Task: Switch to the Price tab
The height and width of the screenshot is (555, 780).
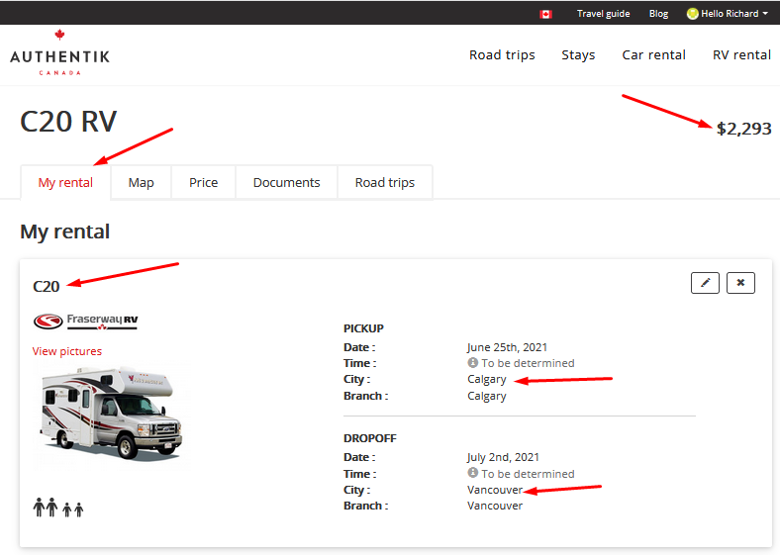Action: tap(204, 182)
